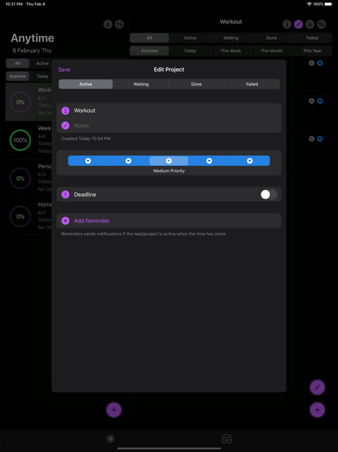Click the first task's repeat icon
Viewport: 338px width, 452px height.
(x=311, y=63)
